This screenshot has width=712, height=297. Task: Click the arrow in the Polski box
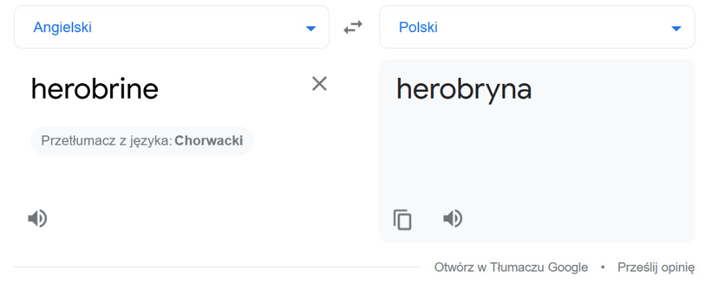(676, 28)
